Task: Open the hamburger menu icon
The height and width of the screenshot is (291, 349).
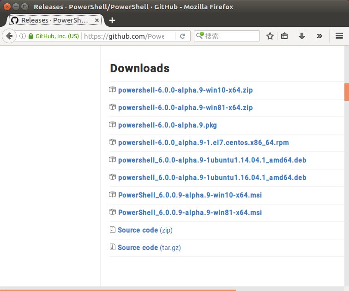Action: pos(339,36)
